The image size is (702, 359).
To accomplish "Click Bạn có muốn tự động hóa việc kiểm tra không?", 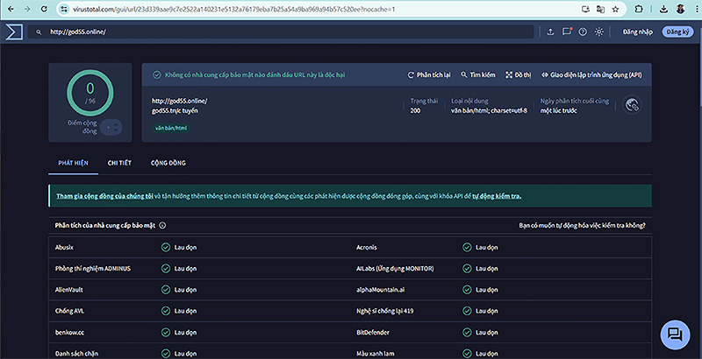I will tap(582, 226).
